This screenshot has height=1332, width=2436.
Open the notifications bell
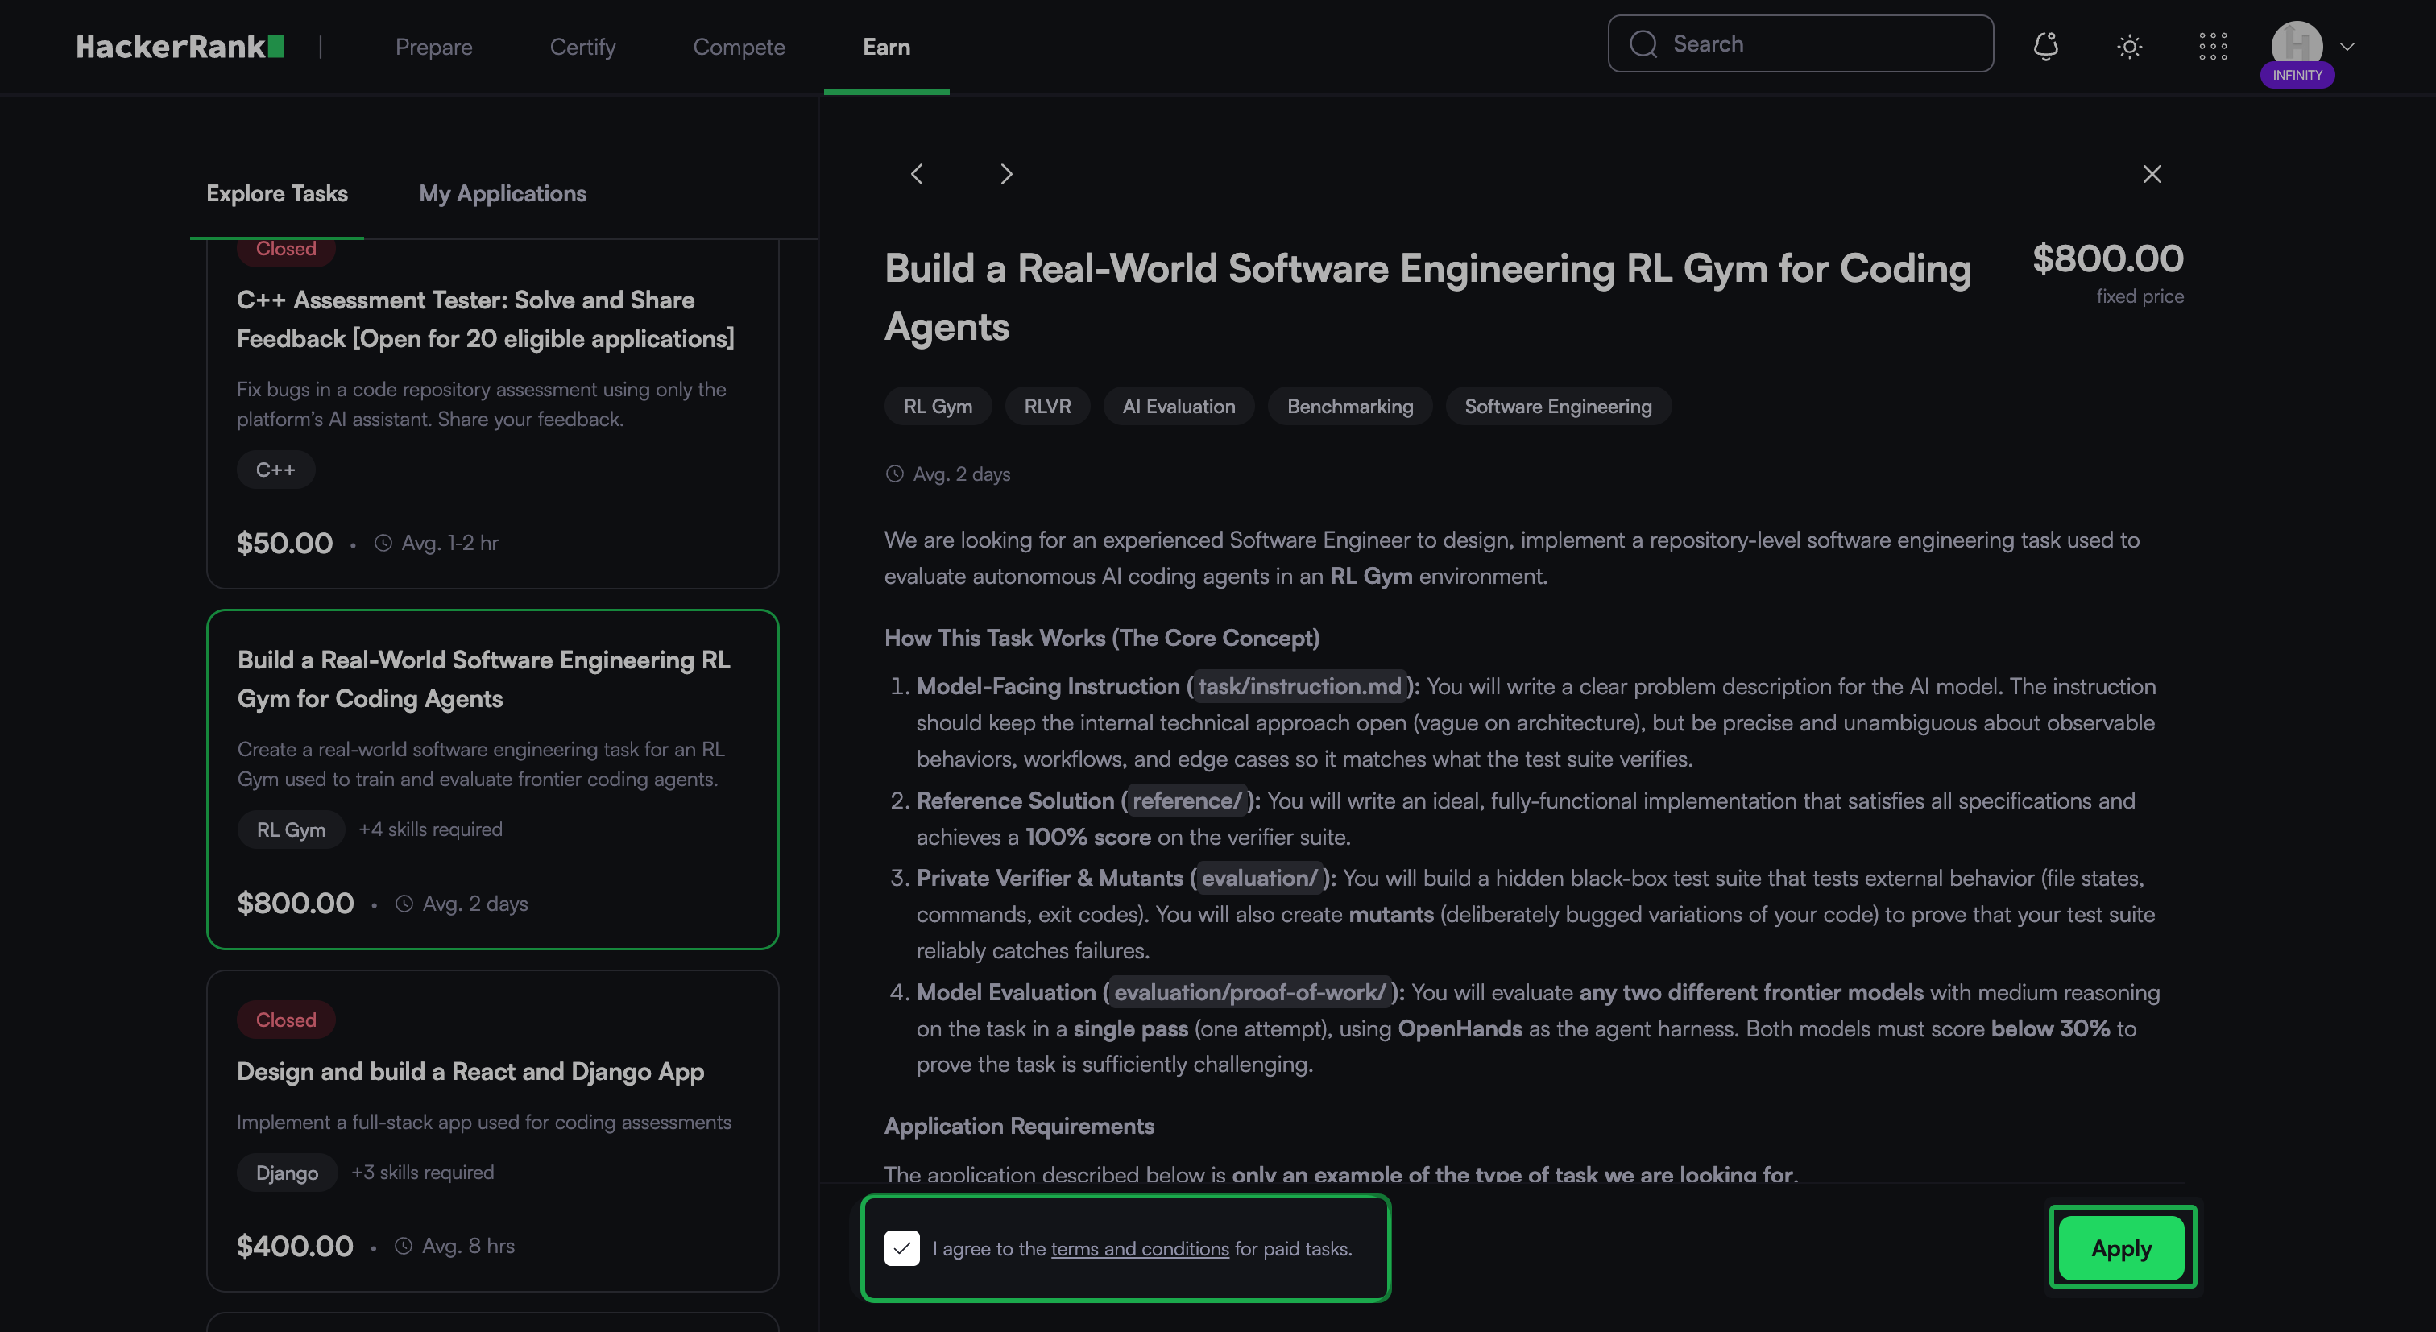[2045, 45]
